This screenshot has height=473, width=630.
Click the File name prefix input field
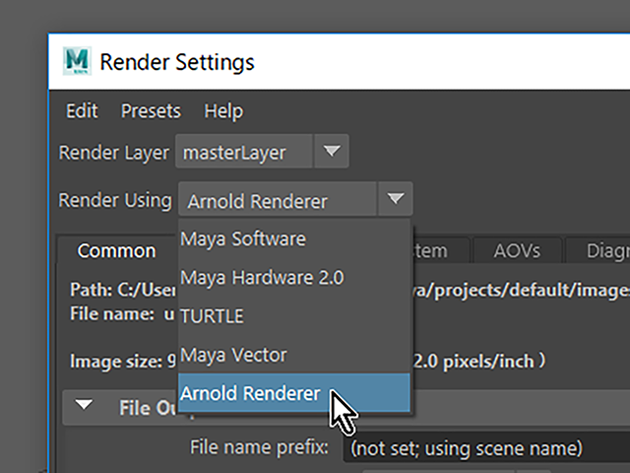pyautogui.click(x=486, y=447)
